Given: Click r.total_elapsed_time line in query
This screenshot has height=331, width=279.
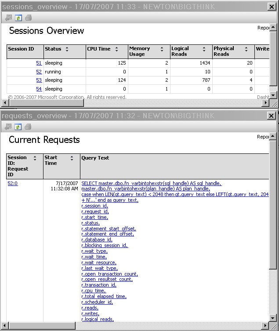Looking at the screenshot, I should point(104,296).
